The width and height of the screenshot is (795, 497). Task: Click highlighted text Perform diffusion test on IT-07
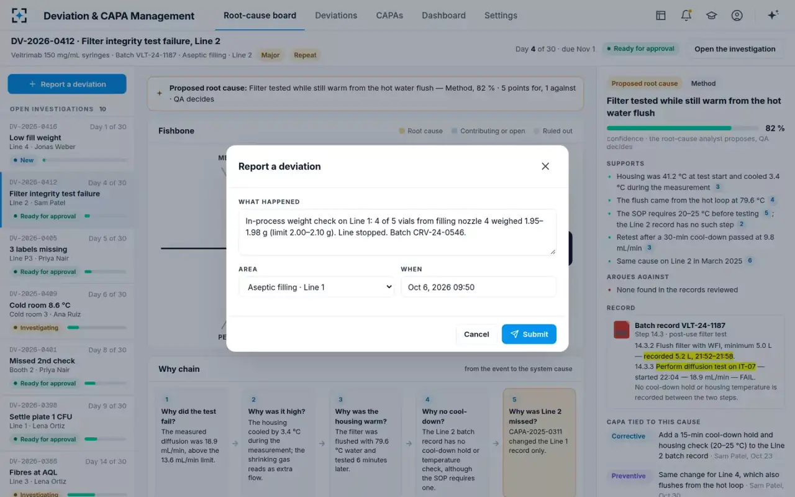[x=706, y=367]
